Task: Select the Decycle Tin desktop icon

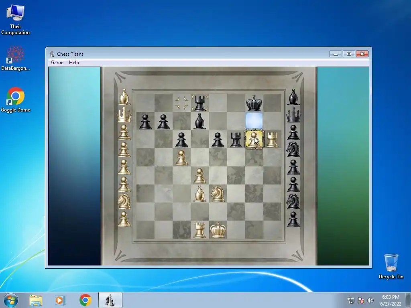Action: point(391,266)
